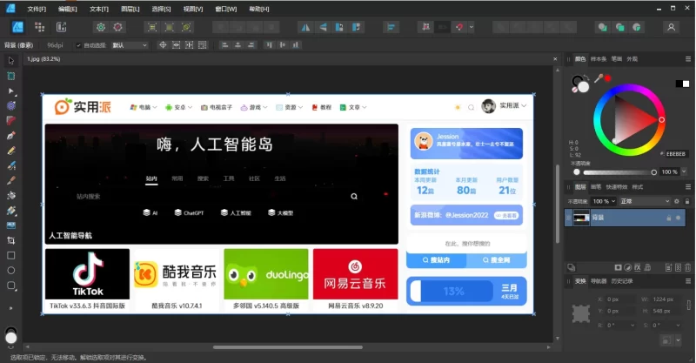The height and width of the screenshot is (363, 696).
Task: Click the layer settings gear icon
Action: coord(677,201)
